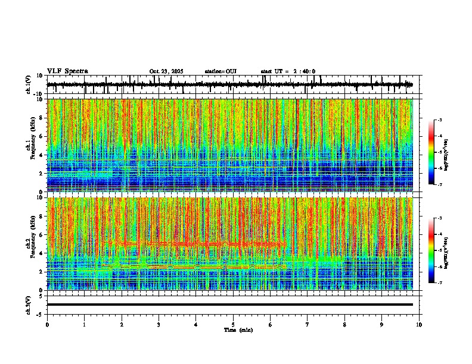Click the "VLF Spectra" plot title
This screenshot has height=364, width=472.
click(67, 71)
